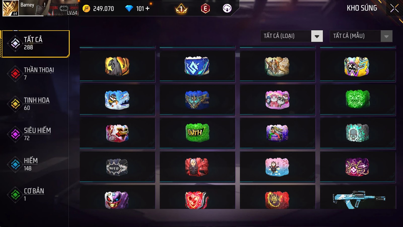Image resolution: width=403 pixels, height=227 pixels.
Task: Open the cloud download icon
Action: 227,8
